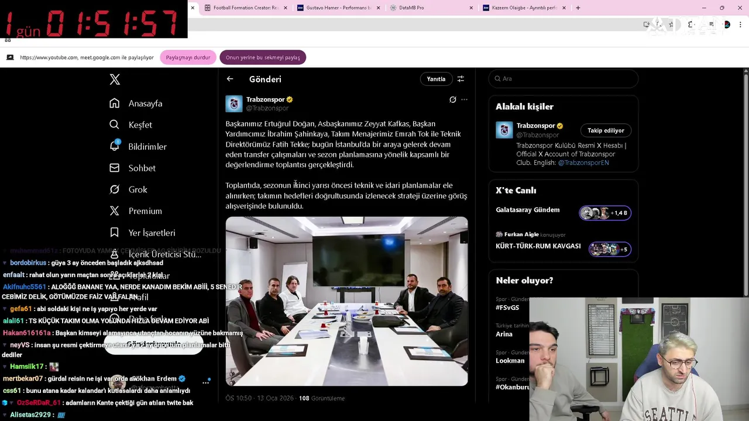Open reply filter settings icon beside Yanıtla

click(461, 79)
